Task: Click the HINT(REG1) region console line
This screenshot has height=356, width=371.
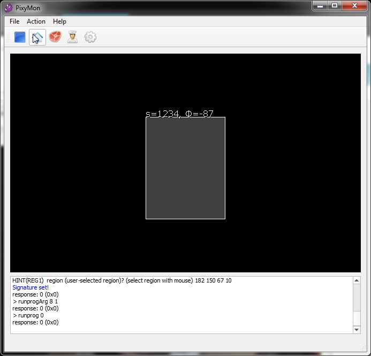Action: pos(122,280)
